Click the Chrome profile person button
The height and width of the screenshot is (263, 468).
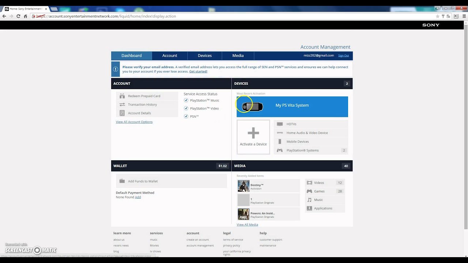pos(437,8)
